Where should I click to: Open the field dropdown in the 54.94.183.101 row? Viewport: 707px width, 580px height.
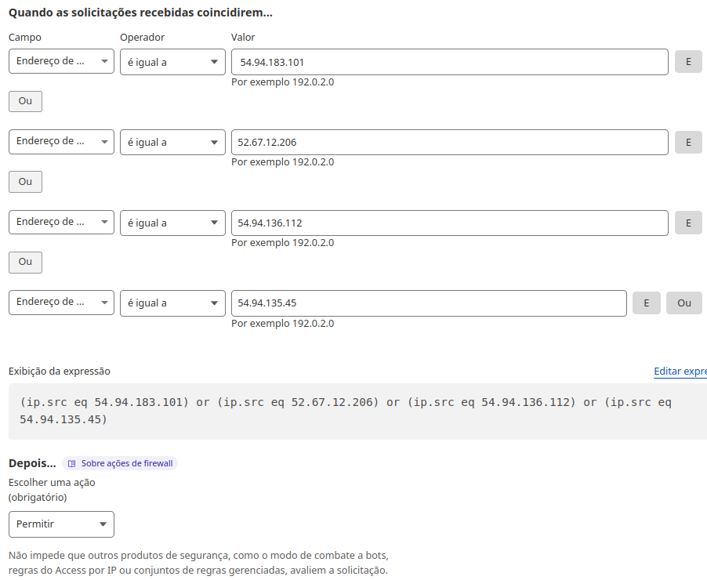[61, 61]
